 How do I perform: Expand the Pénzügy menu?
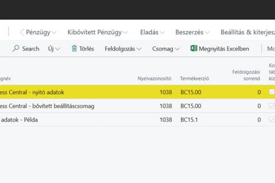click(41, 32)
